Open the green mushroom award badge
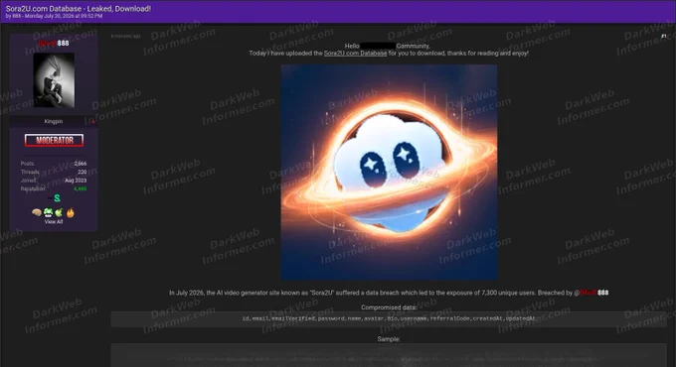Image resolution: width=676 pixels, height=367 pixels. 48,212
